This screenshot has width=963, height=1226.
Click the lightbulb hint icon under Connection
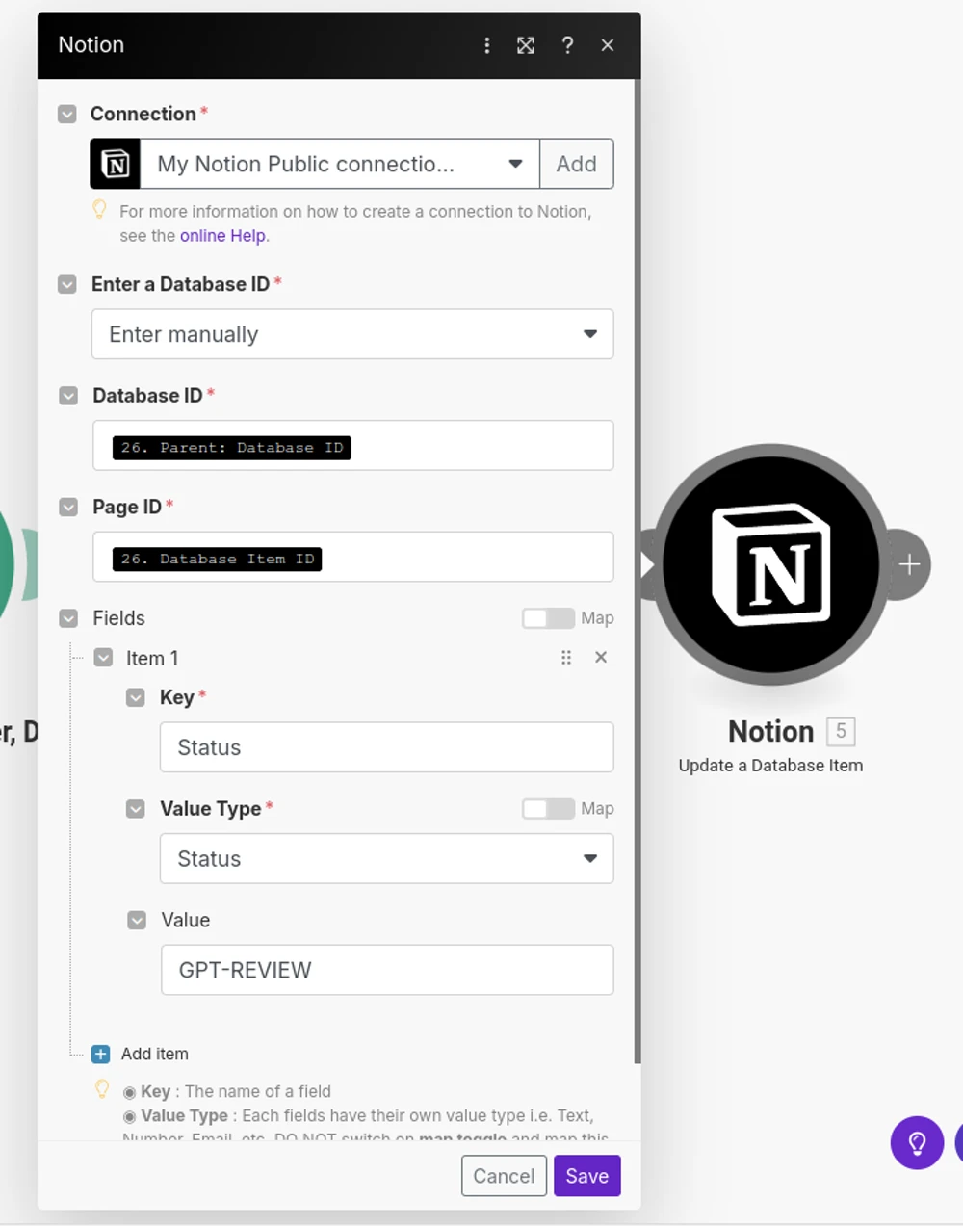click(x=99, y=209)
